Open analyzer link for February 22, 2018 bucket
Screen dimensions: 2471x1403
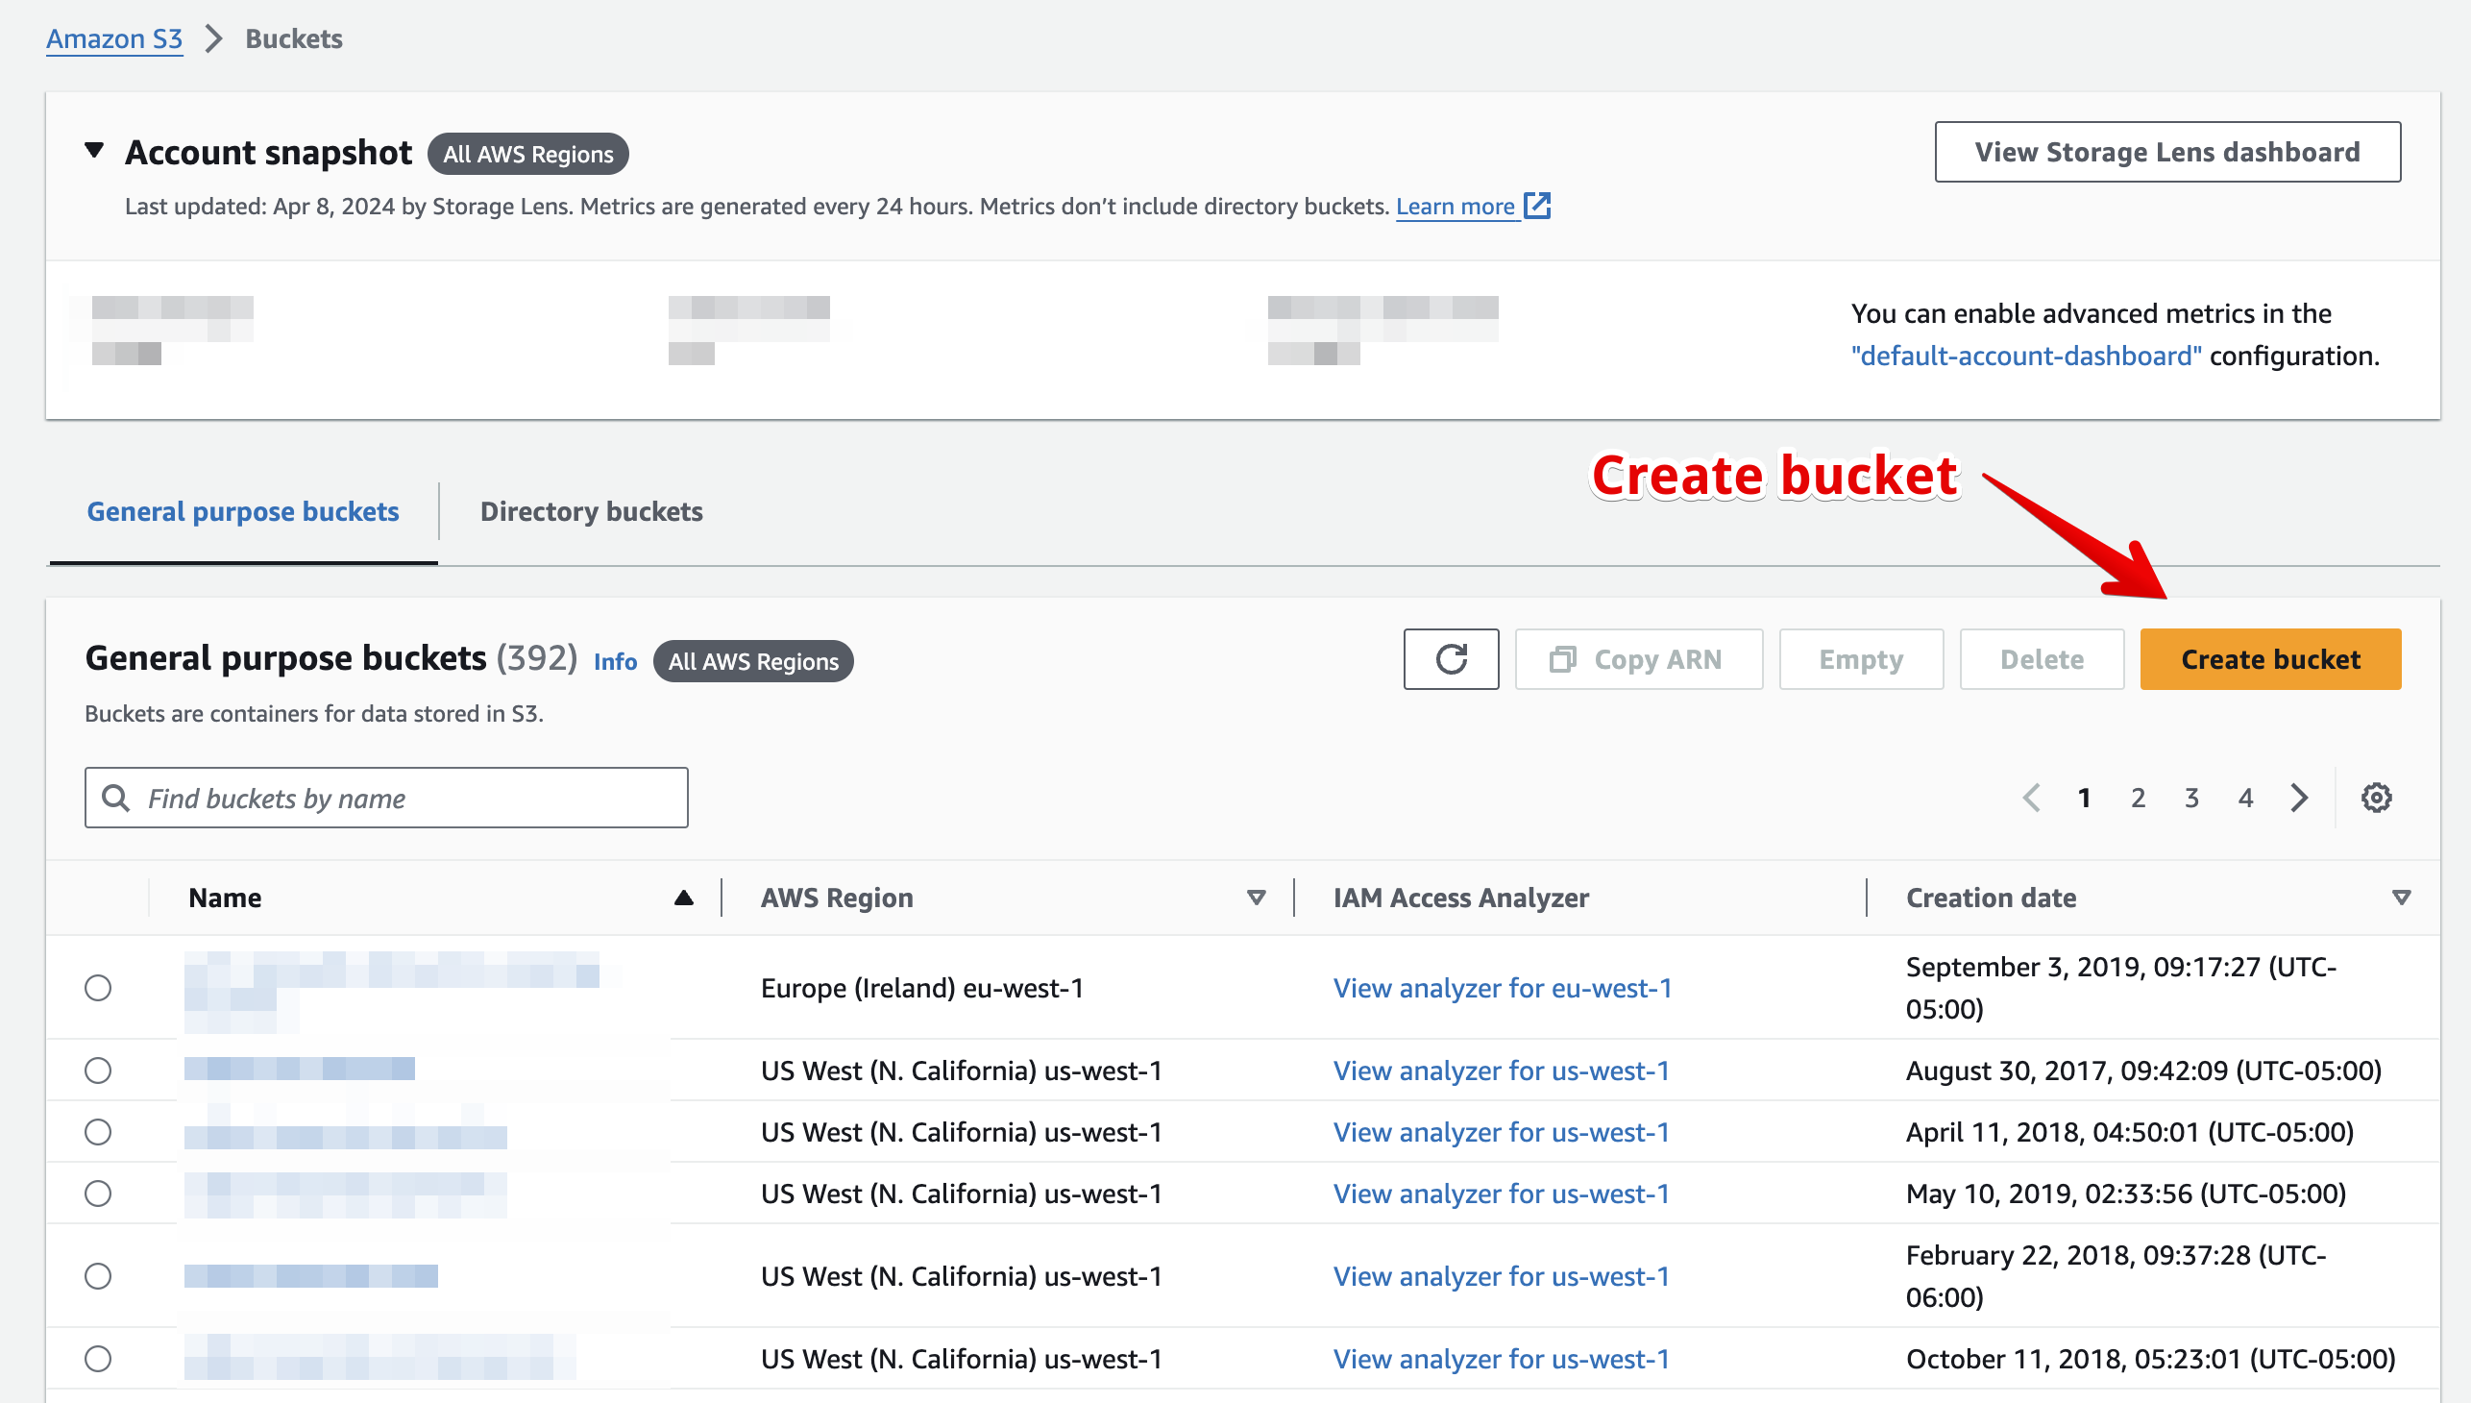(x=1501, y=1277)
